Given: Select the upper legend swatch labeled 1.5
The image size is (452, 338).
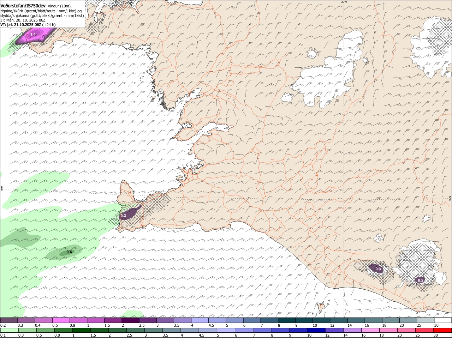Looking at the screenshot, I should [x=113, y=320].
